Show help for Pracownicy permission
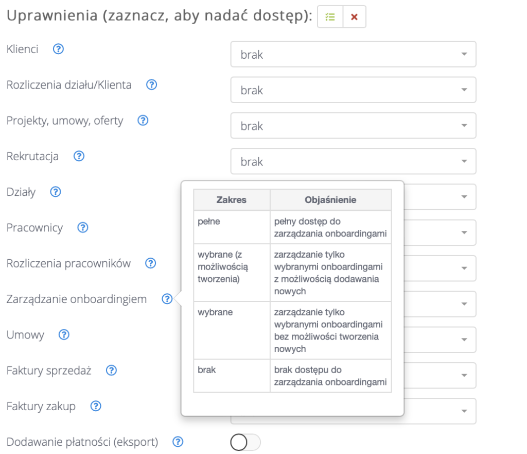 click(x=82, y=227)
